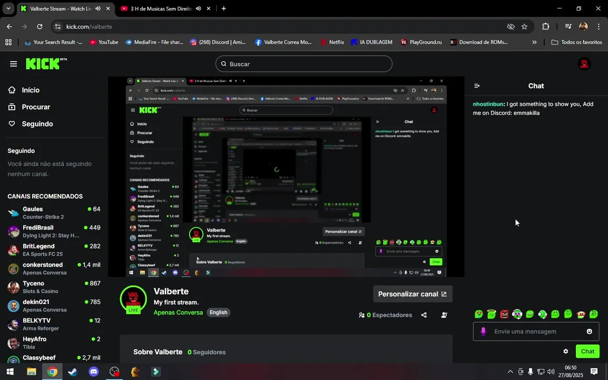Reload the kick.com page
Image resolution: width=608 pixels, height=380 pixels.
click(x=40, y=26)
